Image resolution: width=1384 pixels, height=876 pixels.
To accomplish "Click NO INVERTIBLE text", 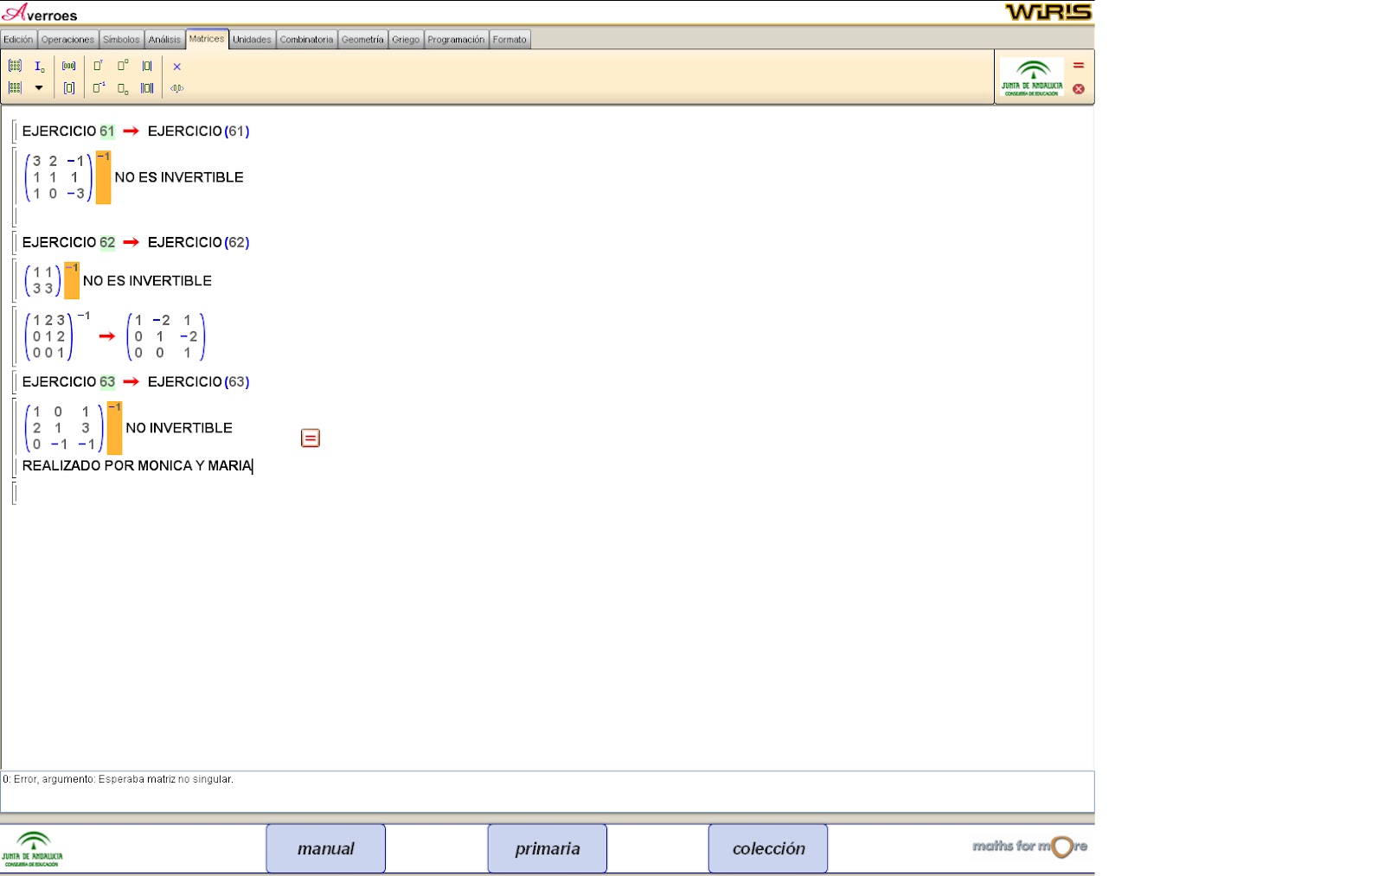I will click(x=179, y=428).
